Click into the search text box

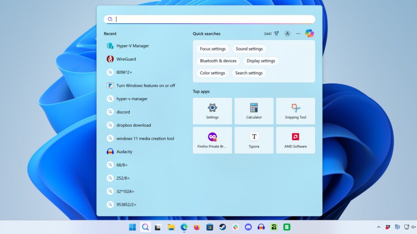click(x=212, y=19)
